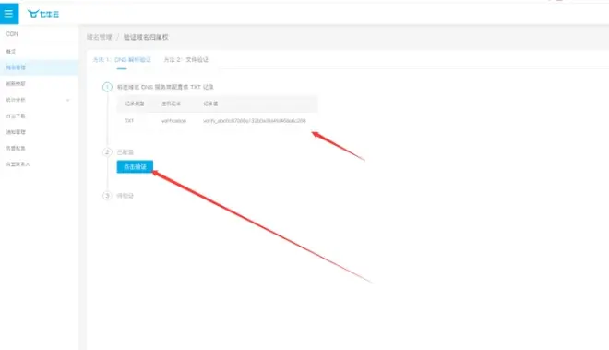609x350 pixels.
Task: Switch to the 方法1: DNS 解析验证 tab
Action: (x=122, y=59)
